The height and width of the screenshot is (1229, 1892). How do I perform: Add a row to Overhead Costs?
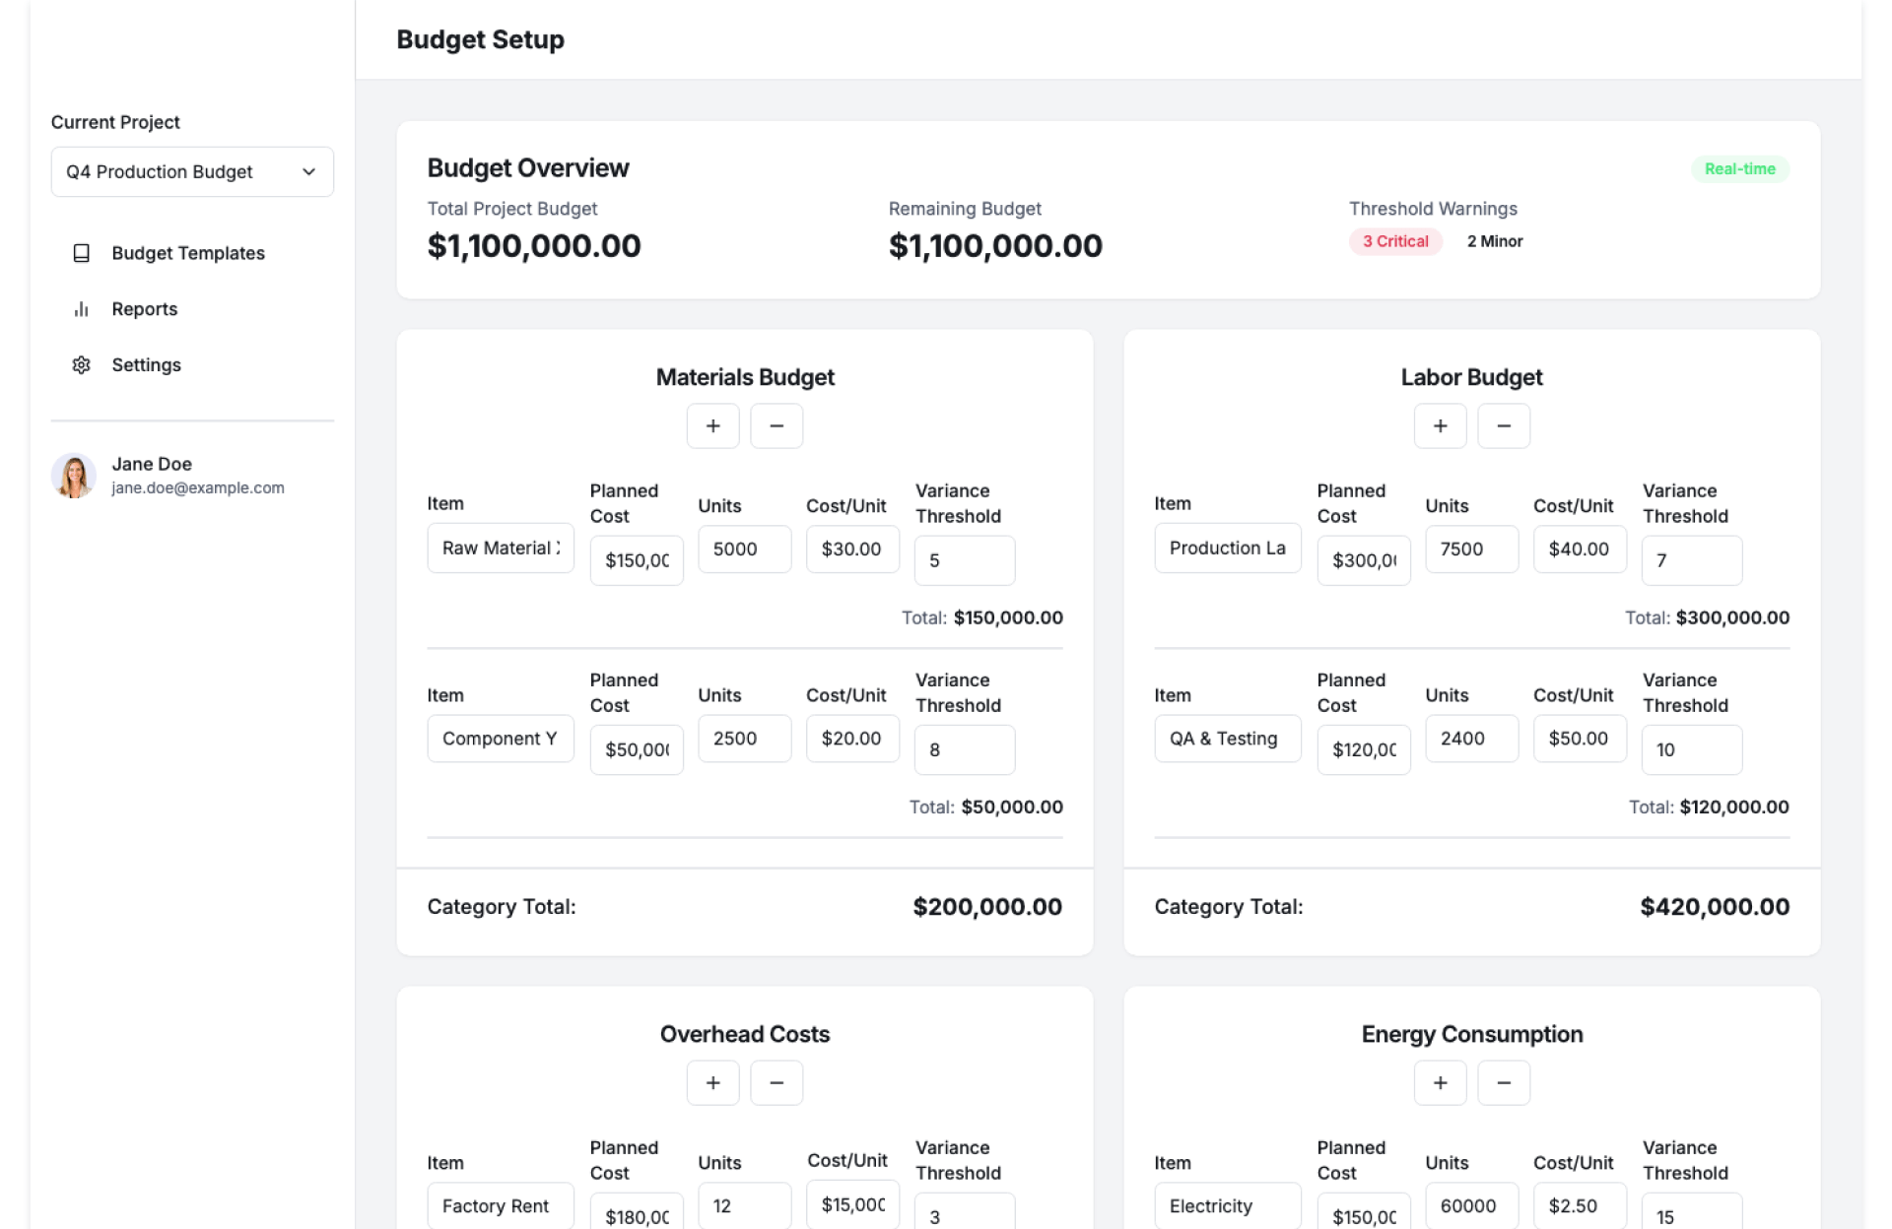point(712,1083)
